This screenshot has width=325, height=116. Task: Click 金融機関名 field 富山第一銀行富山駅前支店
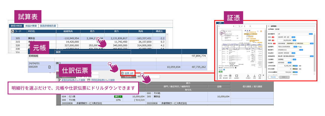tap(294, 56)
